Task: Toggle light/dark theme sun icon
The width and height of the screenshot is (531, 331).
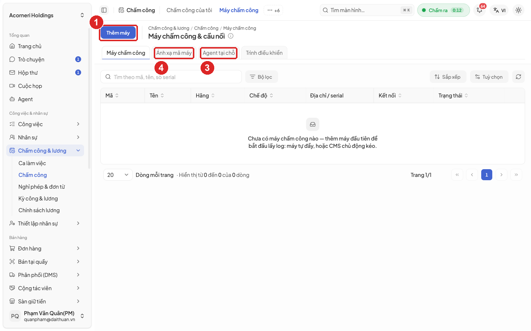Action: (518, 10)
